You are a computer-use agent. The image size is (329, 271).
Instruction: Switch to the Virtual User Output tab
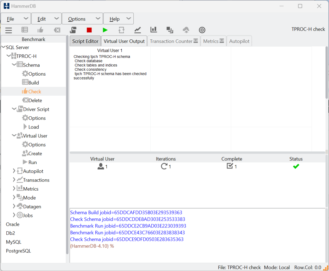click(x=124, y=41)
